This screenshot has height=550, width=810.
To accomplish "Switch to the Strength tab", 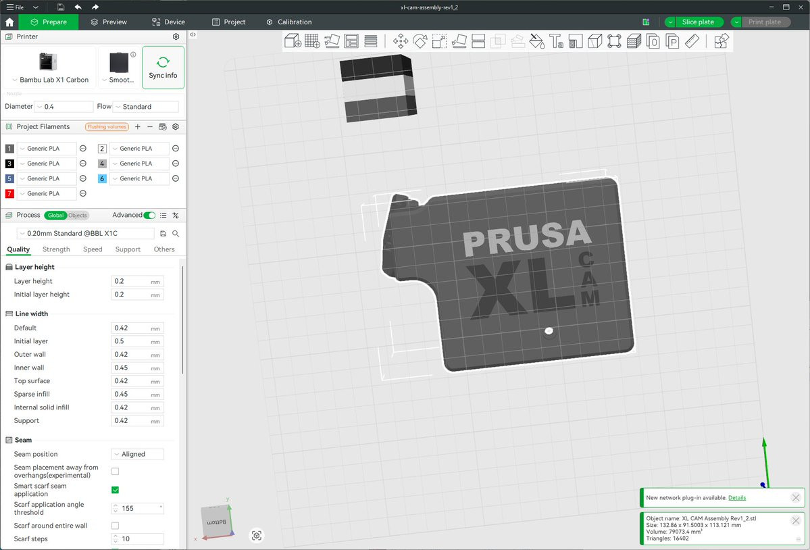I will tap(56, 249).
